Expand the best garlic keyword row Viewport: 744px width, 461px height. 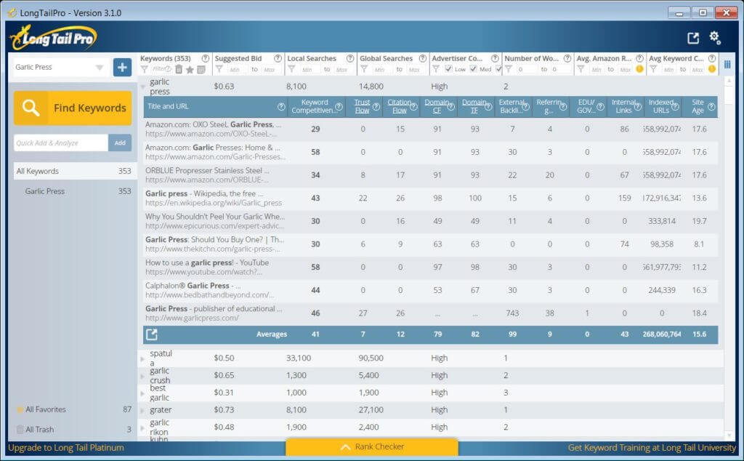pyautogui.click(x=142, y=393)
